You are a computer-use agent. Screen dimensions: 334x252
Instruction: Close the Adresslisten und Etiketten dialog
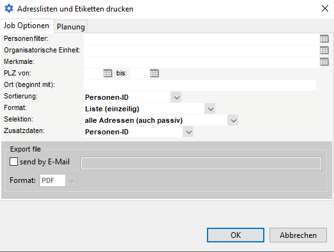tap(325, 8)
